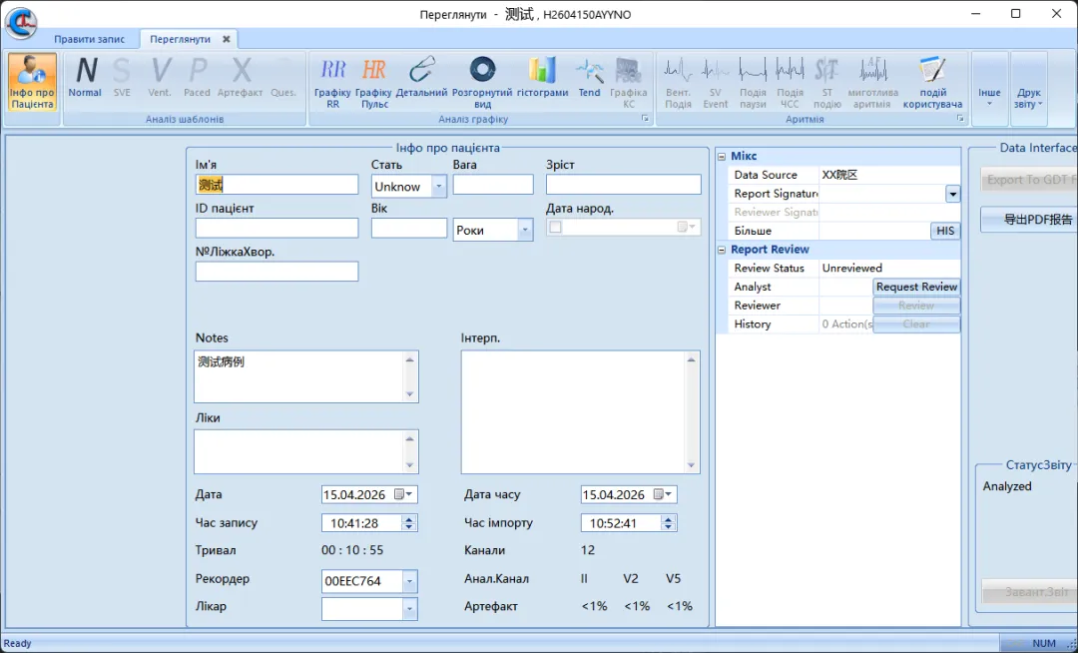Click the 导出PDF报告 button

(x=1029, y=220)
